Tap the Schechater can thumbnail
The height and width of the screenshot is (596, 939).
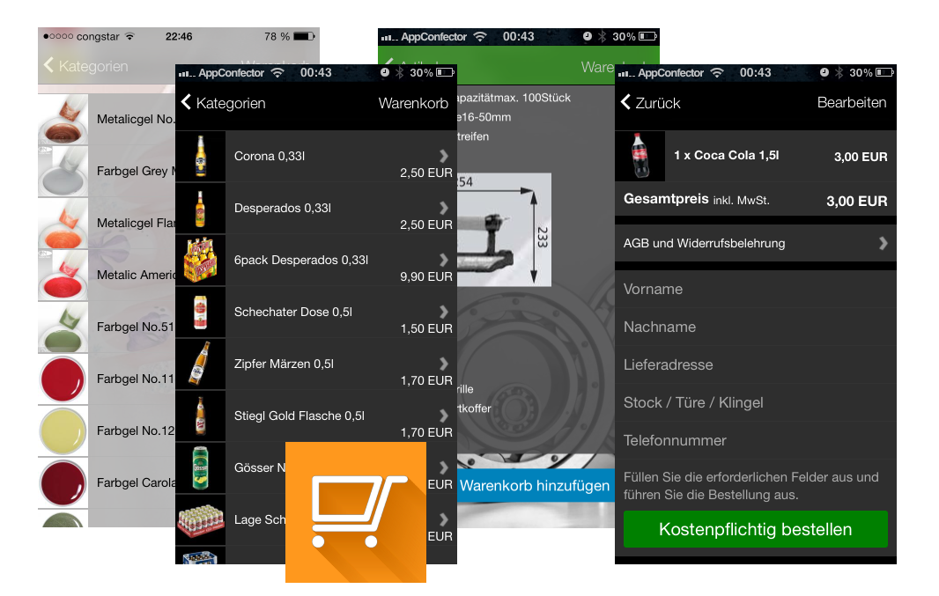click(x=201, y=312)
